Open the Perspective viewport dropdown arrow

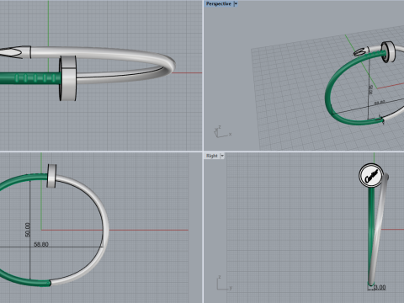tap(236, 3)
